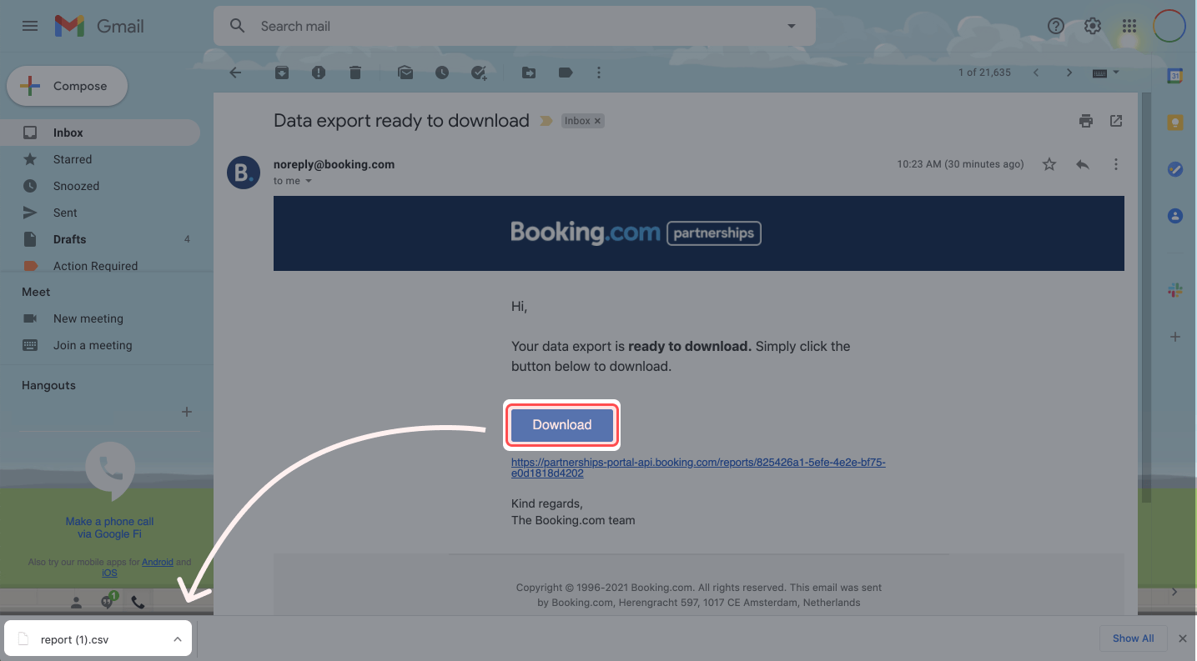Open report (1).csv download options
The height and width of the screenshot is (661, 1197).
click(178, 639)
